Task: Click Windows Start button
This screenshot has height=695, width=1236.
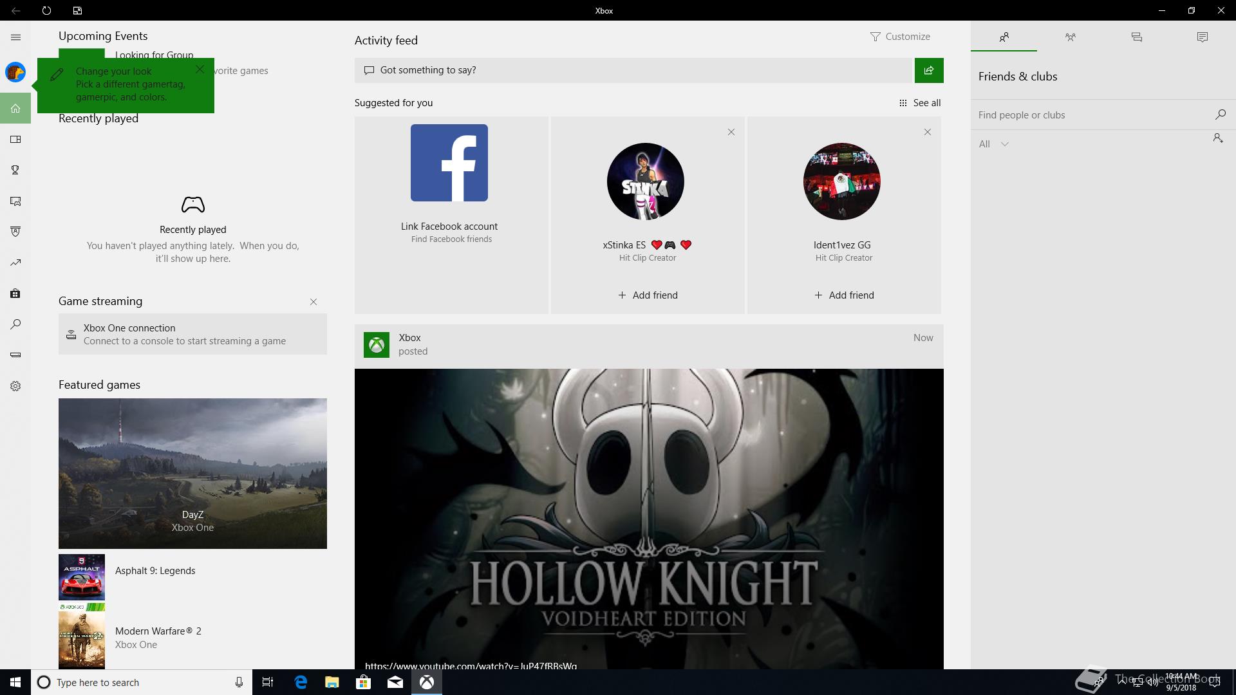Action: (x=15, y=682)
